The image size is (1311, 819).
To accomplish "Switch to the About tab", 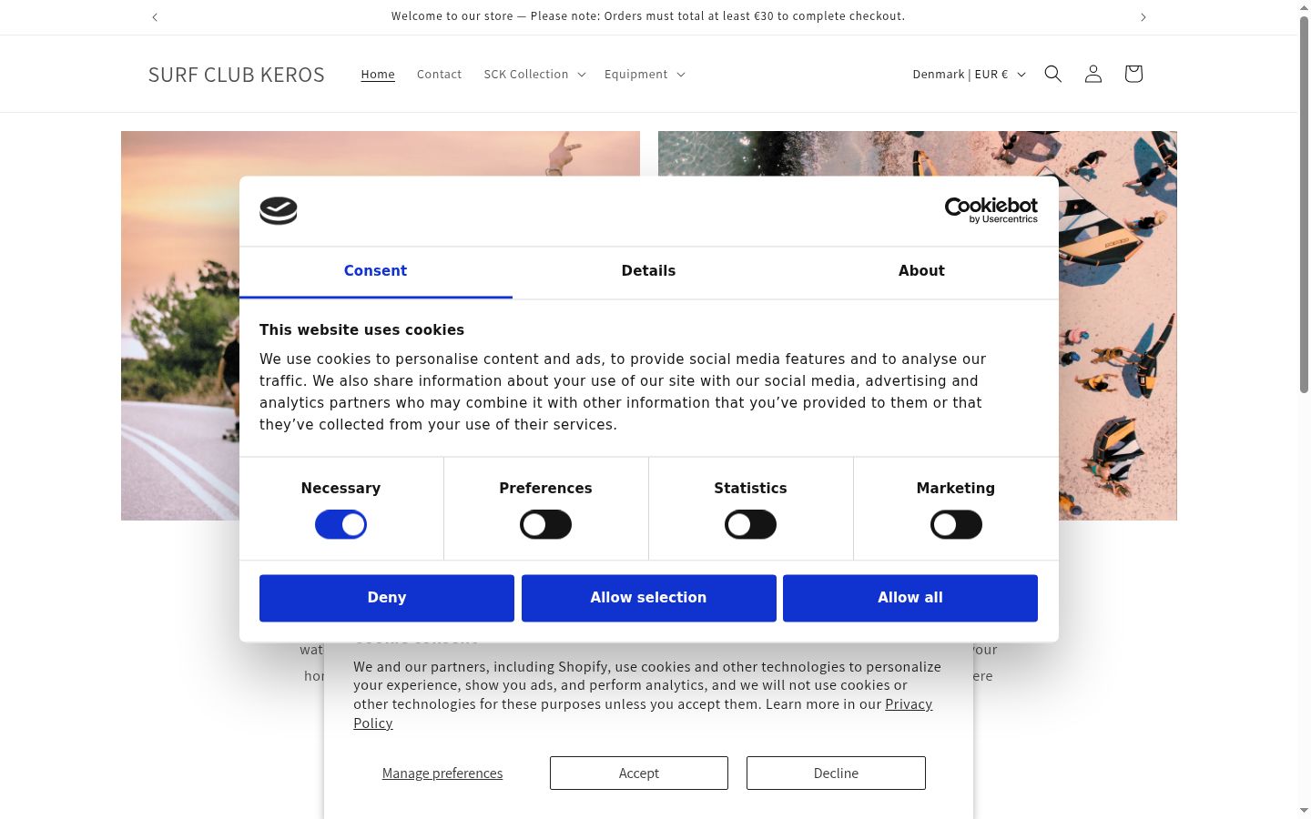I will [921, 271].
